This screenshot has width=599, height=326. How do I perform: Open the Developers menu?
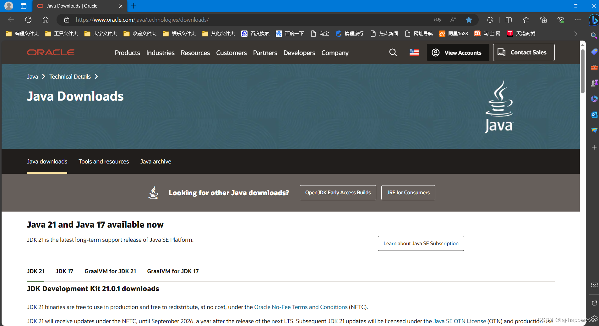tap(299, 53)
